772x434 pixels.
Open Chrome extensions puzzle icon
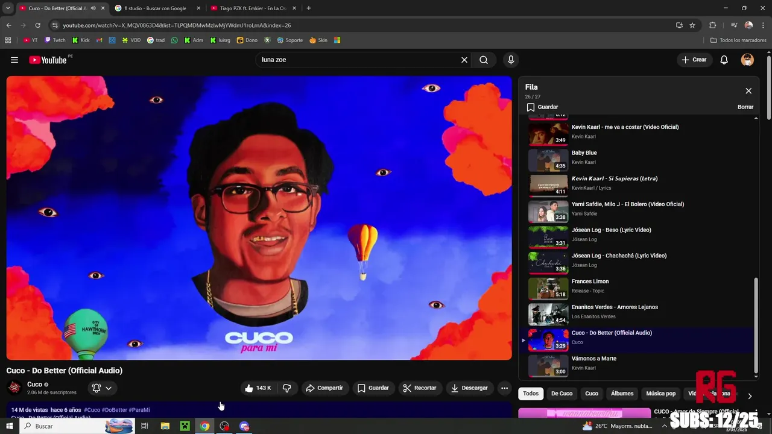coord(712,25)
